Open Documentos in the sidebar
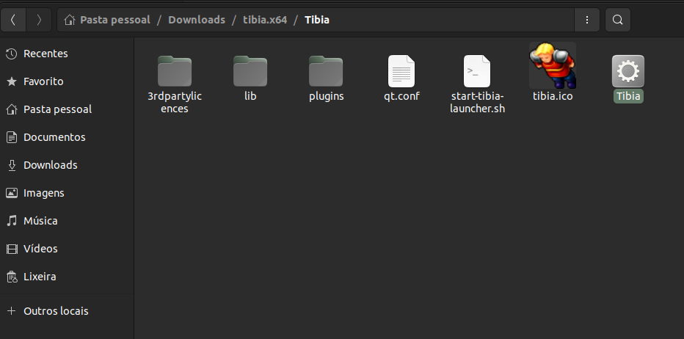The image size is (684, 339). pos(67,137)
